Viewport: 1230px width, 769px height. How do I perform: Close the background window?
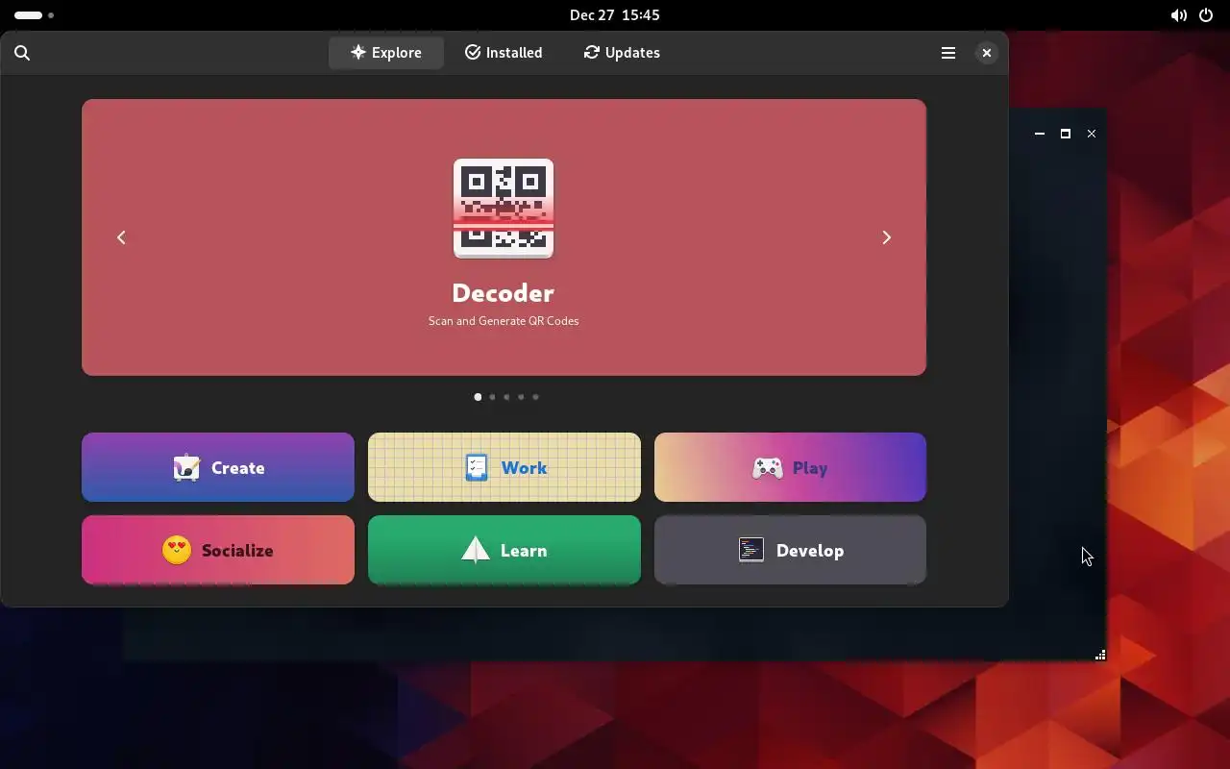click(1092, 134)
